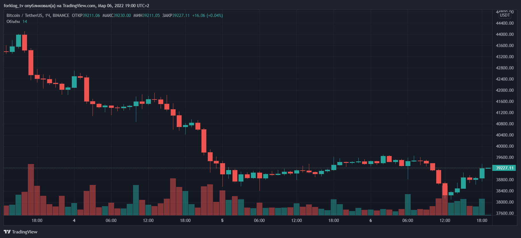The image size is (521, 238).
Task: Click the day 6 marker on time axis
Action: 371,221
